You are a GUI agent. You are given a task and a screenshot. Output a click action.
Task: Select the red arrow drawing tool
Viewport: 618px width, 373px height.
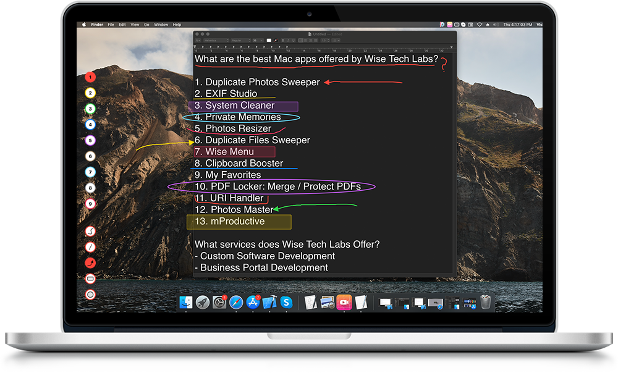(90, 262)
